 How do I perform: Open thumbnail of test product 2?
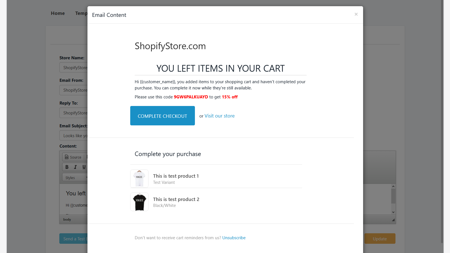(139, 202)
